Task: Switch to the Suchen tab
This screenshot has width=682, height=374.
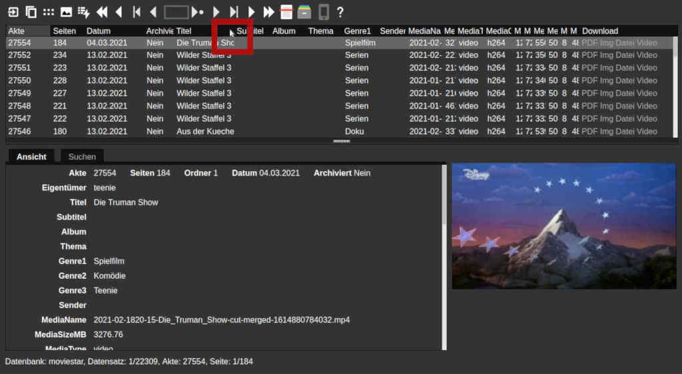Action: pyautogui.click(x=82, y=156)
